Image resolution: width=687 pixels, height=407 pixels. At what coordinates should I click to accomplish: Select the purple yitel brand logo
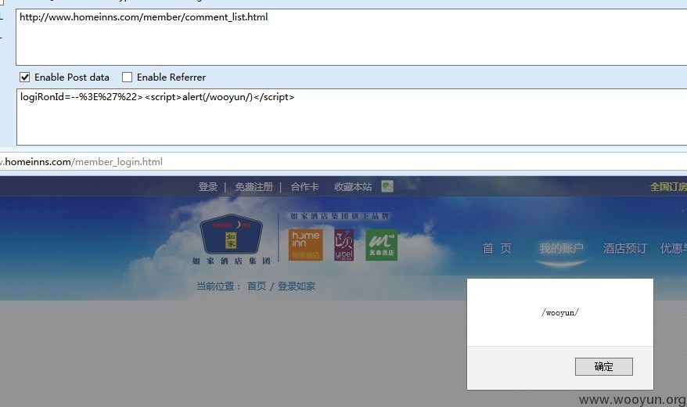click(344, 245)
